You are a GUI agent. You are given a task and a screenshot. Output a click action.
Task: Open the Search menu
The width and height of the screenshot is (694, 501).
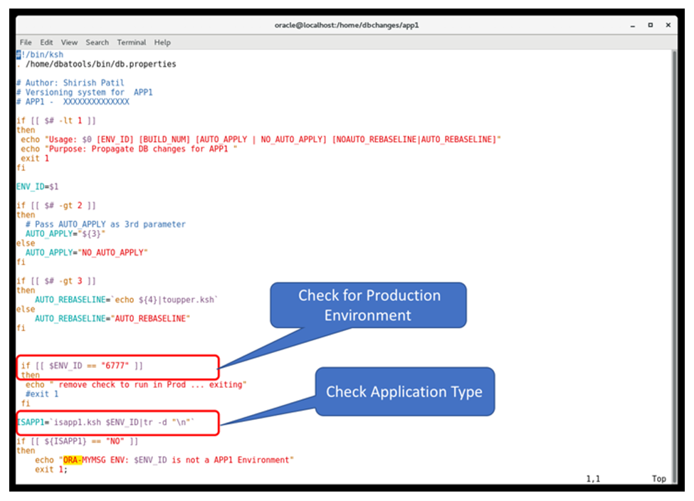[98, 43]
